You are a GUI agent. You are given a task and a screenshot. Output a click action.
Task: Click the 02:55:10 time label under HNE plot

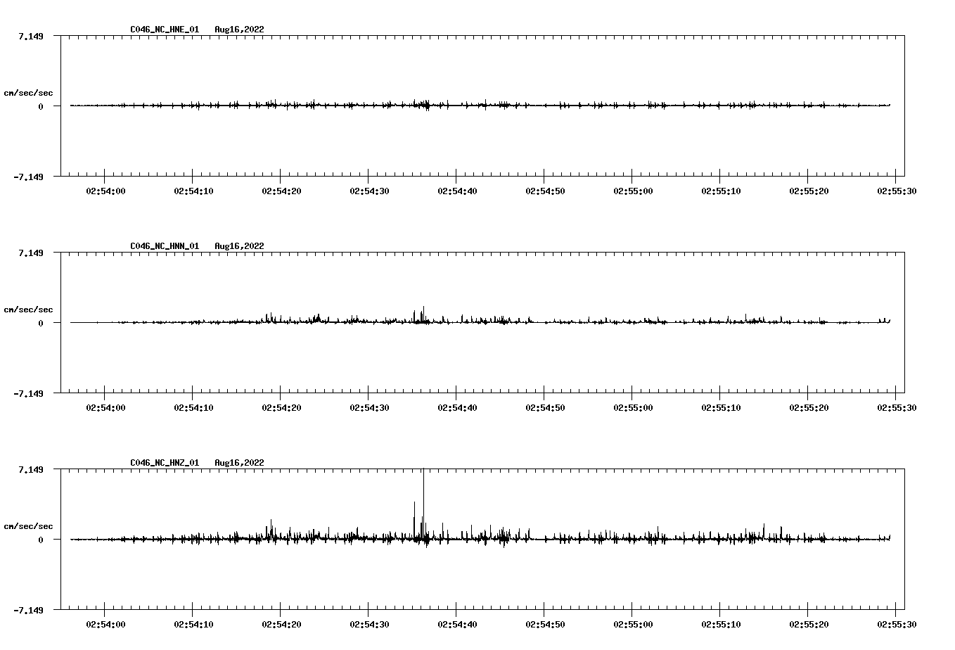pos(722,191)
